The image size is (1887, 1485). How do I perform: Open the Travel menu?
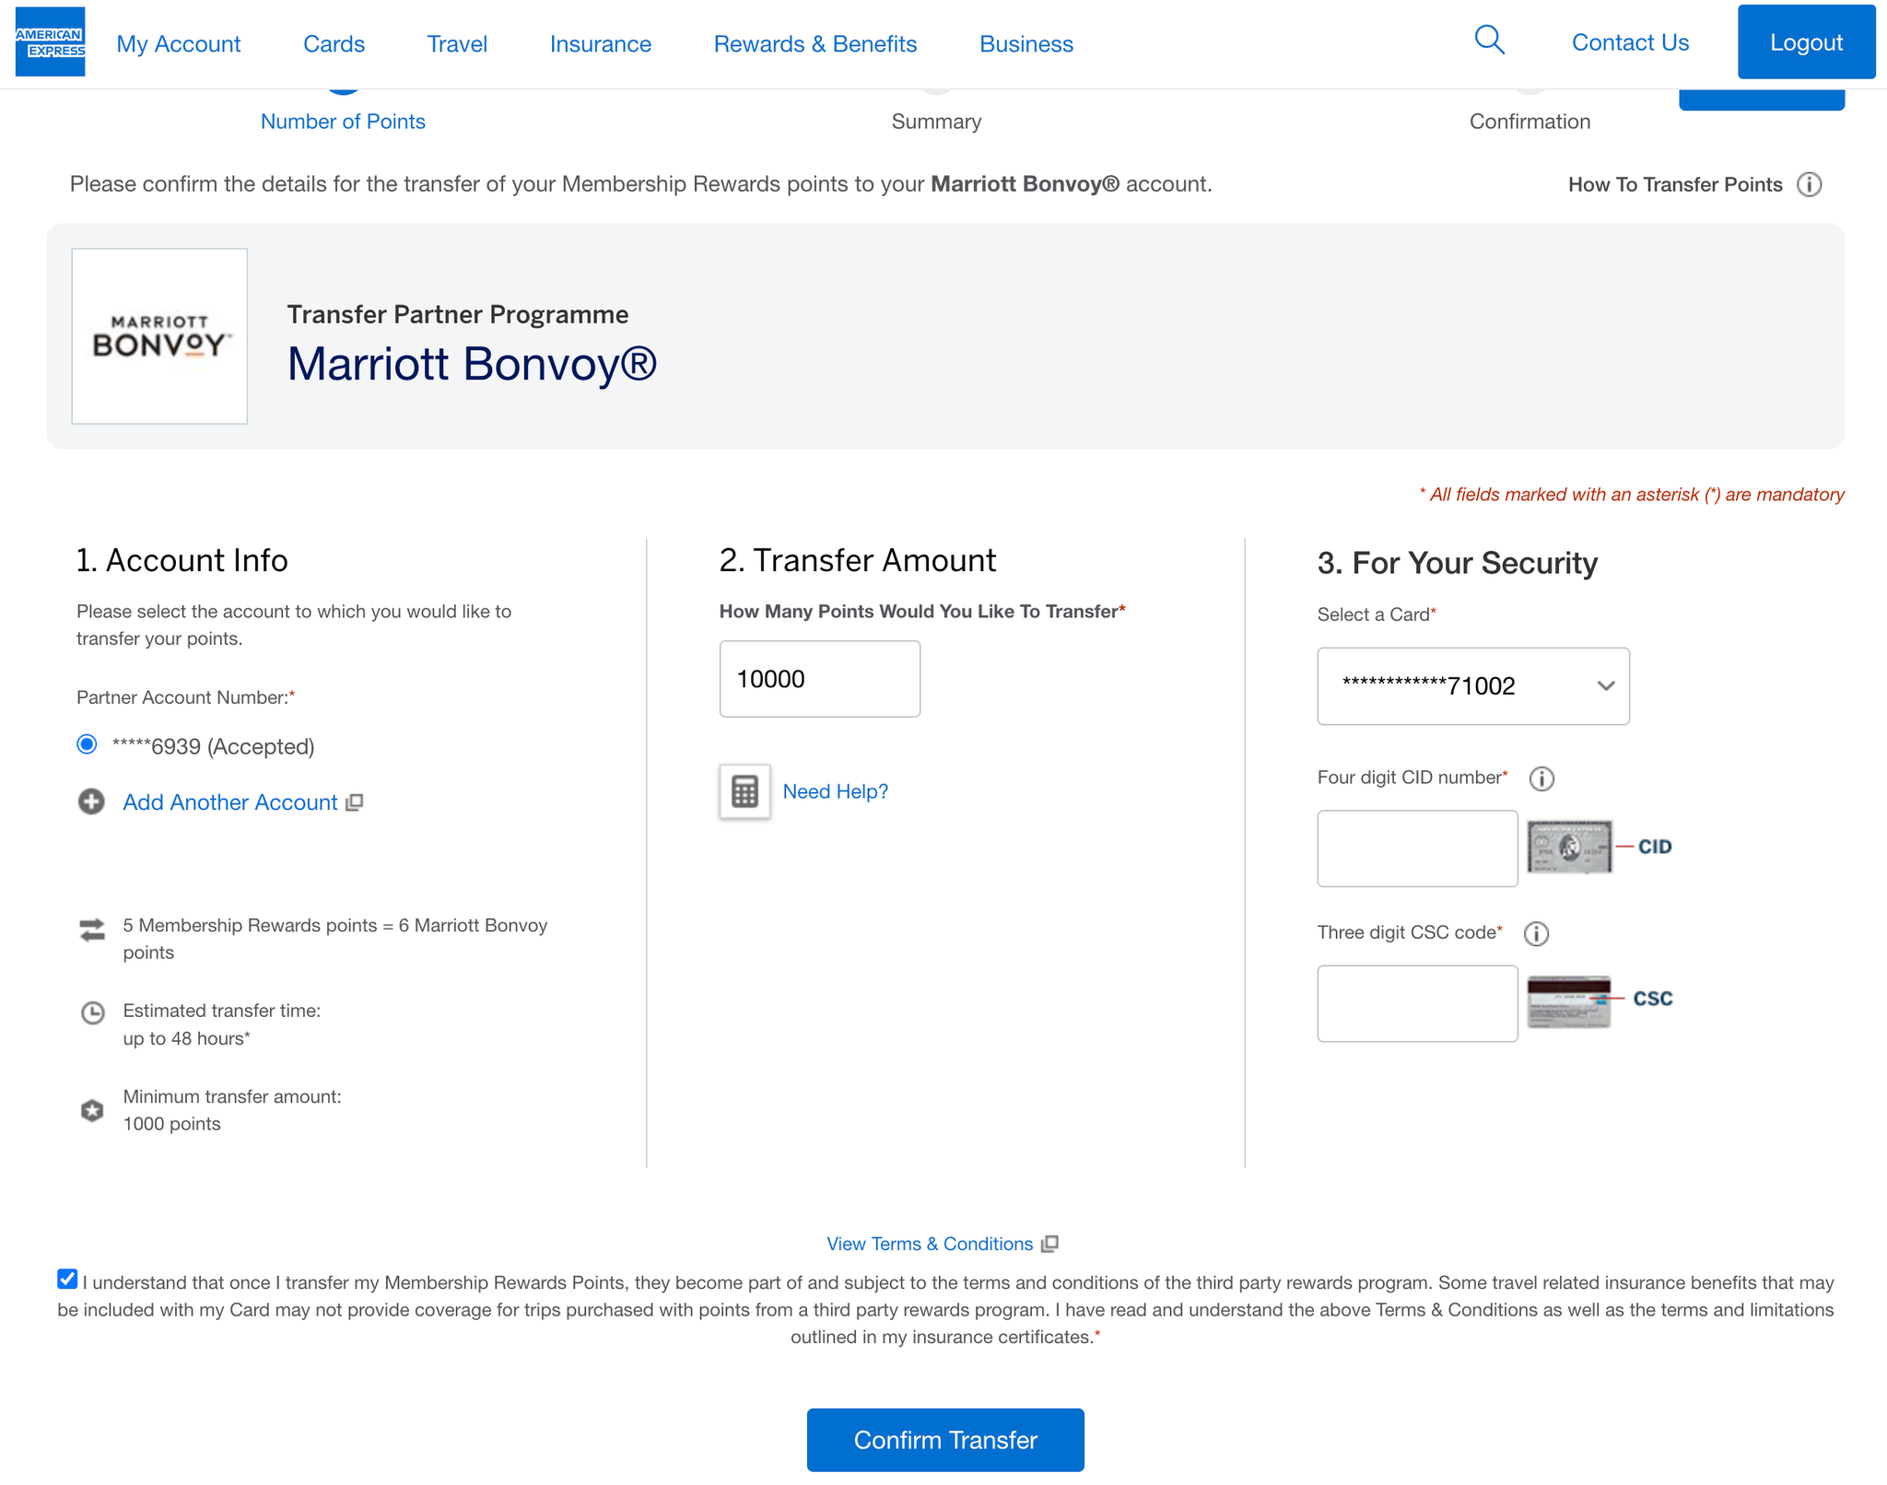coord(457,44)
